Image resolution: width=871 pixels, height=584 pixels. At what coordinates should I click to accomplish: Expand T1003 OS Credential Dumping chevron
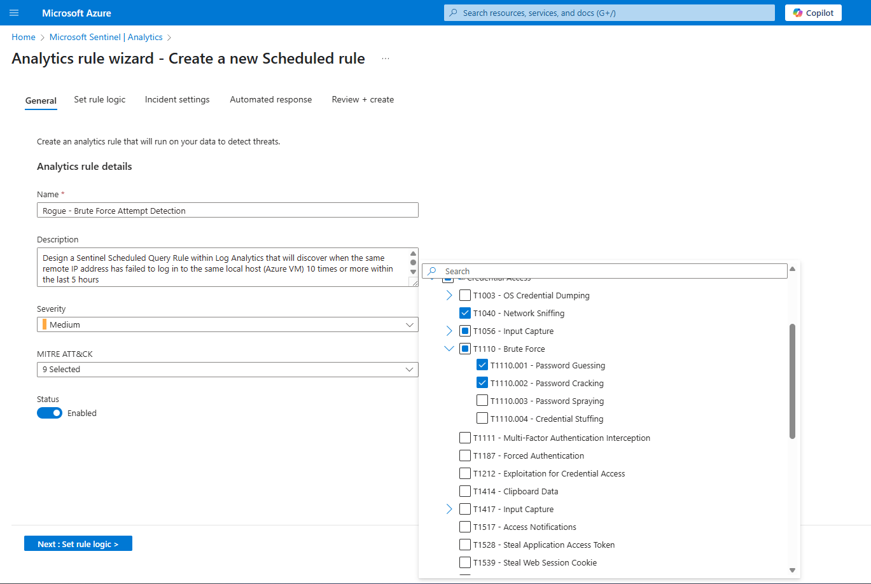click(449, 295)
